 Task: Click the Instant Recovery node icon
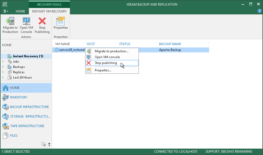(10, 56)
